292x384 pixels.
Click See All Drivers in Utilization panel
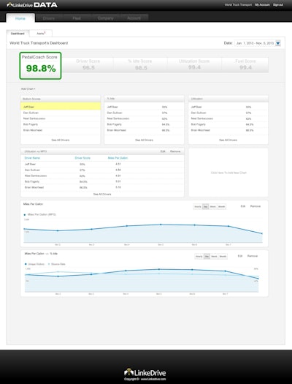coord(228,140)
